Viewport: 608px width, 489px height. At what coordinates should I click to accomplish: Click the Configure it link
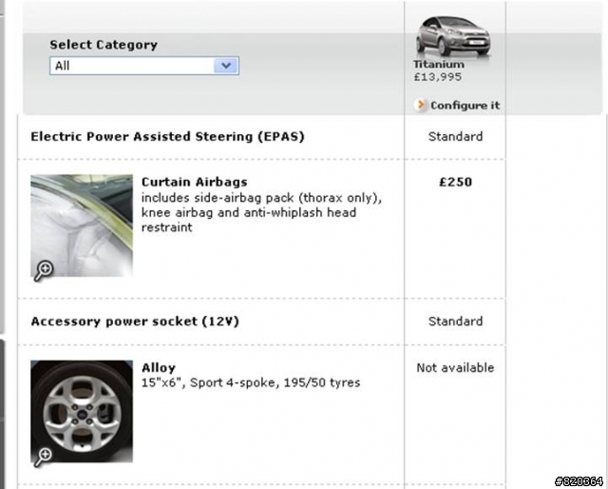click(x=465, y=106)
